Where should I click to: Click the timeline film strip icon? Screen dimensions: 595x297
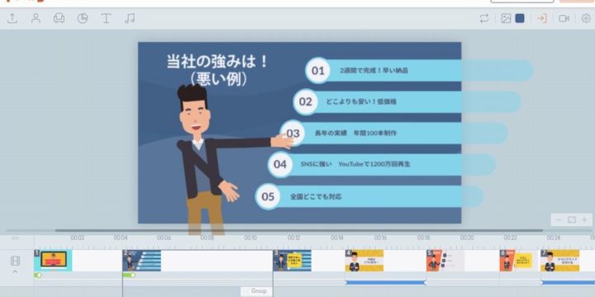(x=15, y=261)
